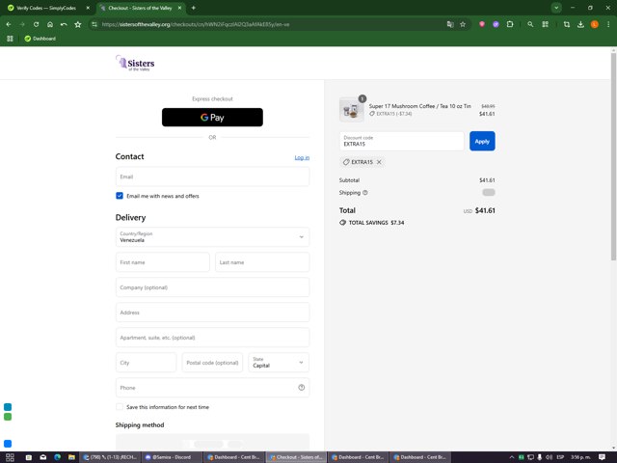This screenshot has width=617, height=463.
Task: Click the City field
Action: [x=146, y=363]
